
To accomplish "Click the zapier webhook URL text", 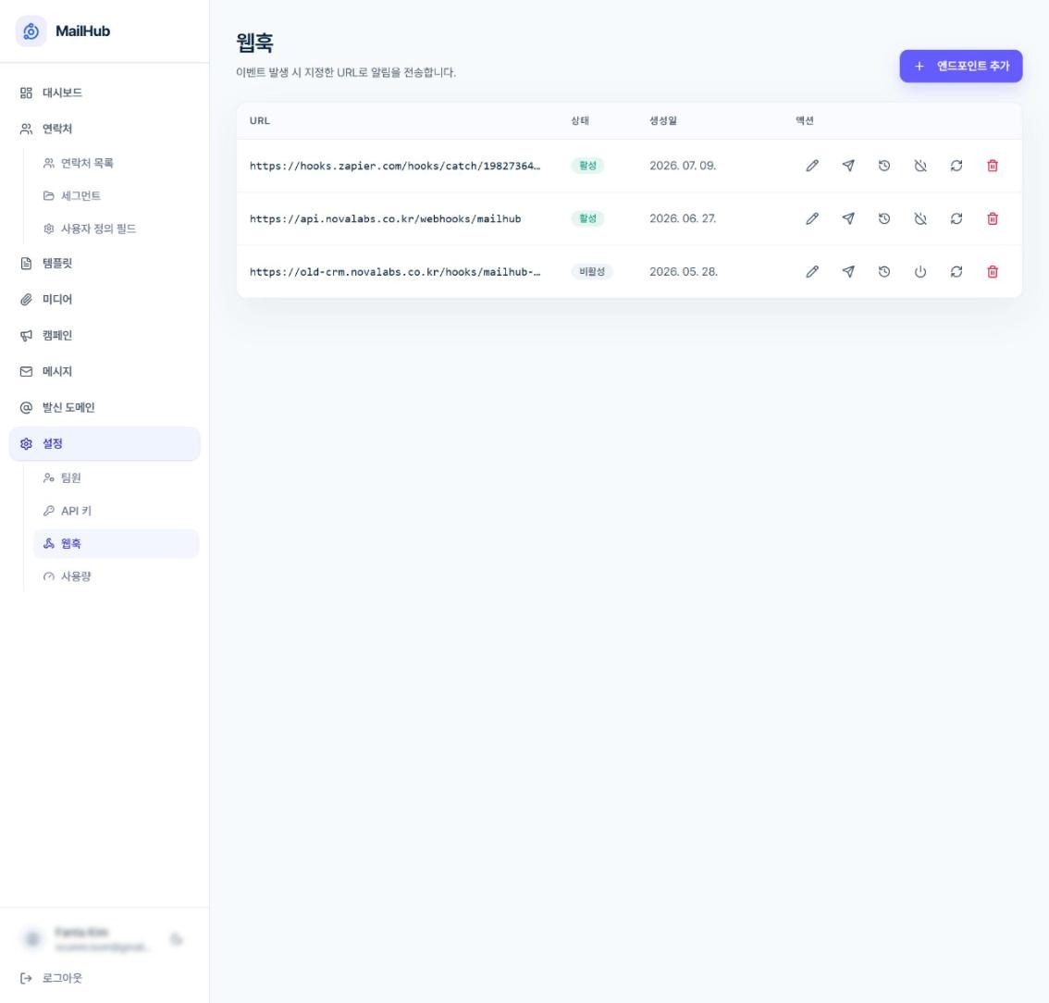I will [395, 166].
